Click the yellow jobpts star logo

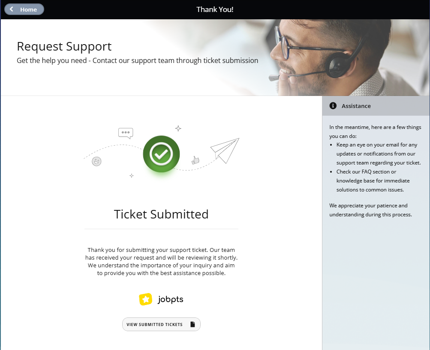coord(146,299)
